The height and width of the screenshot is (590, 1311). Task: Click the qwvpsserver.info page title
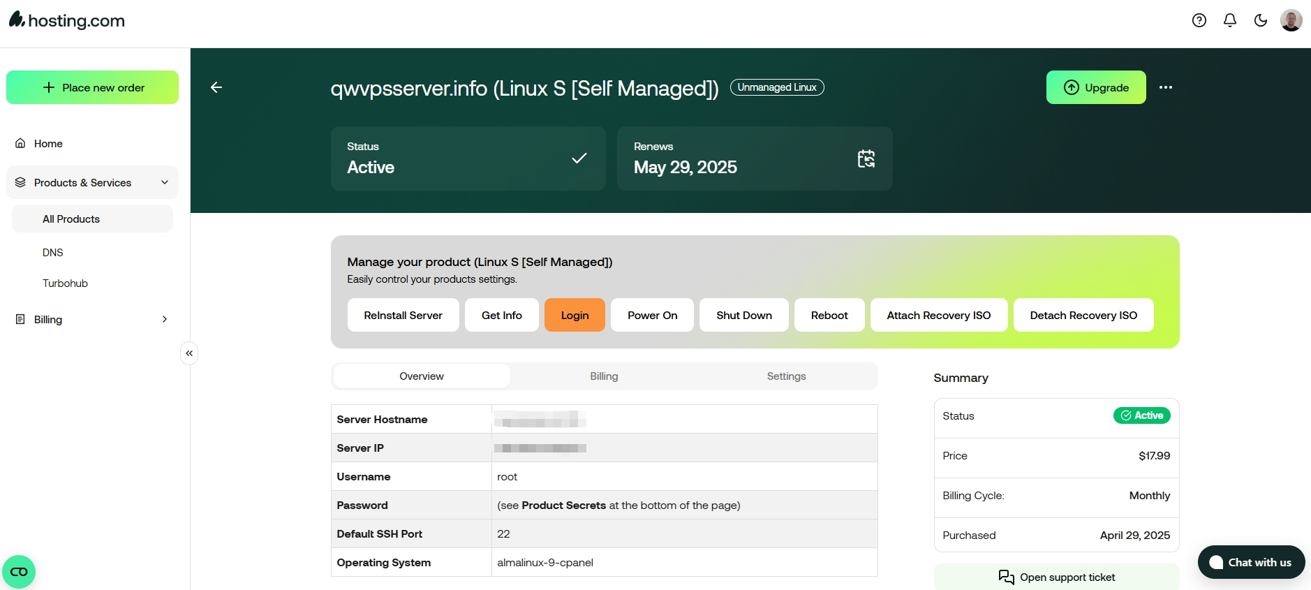(x=524, y=88)
